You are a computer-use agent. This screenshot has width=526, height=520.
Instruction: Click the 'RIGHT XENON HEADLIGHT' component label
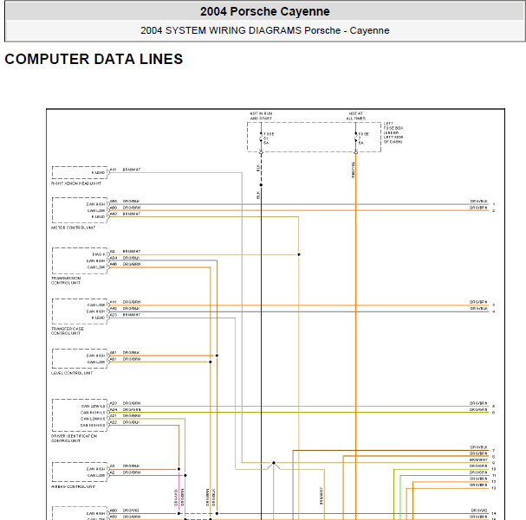(x=76, y=183)
